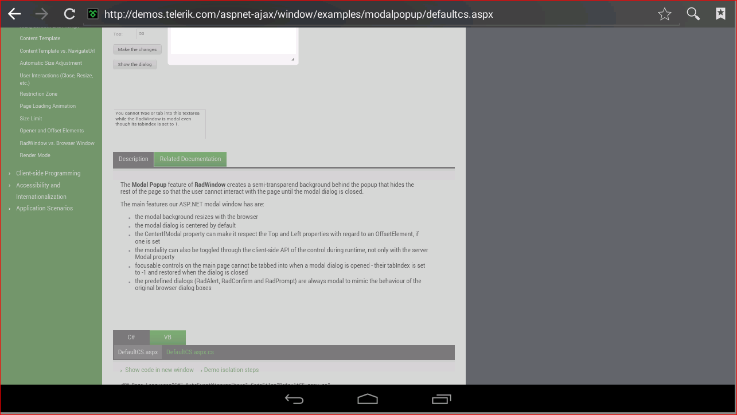Click the text 'the modal background resizes with the browser'

pos(197,217)
